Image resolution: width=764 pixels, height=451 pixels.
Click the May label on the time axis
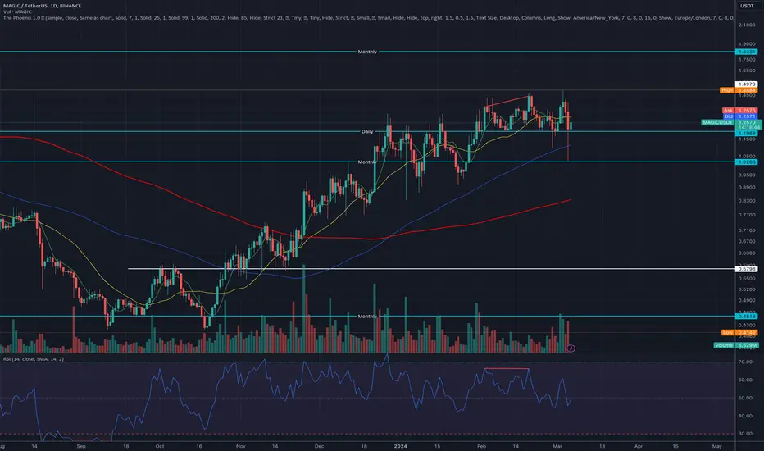pyautogui.click(x=716, y=446)
